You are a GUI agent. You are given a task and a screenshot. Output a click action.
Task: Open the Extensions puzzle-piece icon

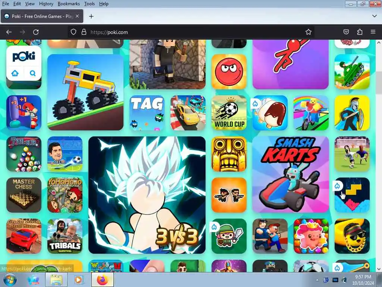tap(360, 32)
